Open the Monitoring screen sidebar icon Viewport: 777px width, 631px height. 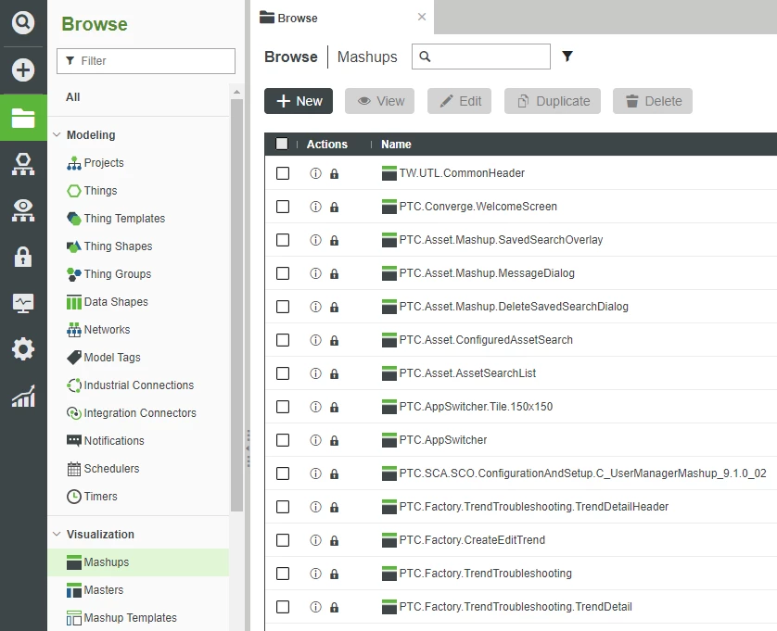pyautogui.click(x=23, y=303)
